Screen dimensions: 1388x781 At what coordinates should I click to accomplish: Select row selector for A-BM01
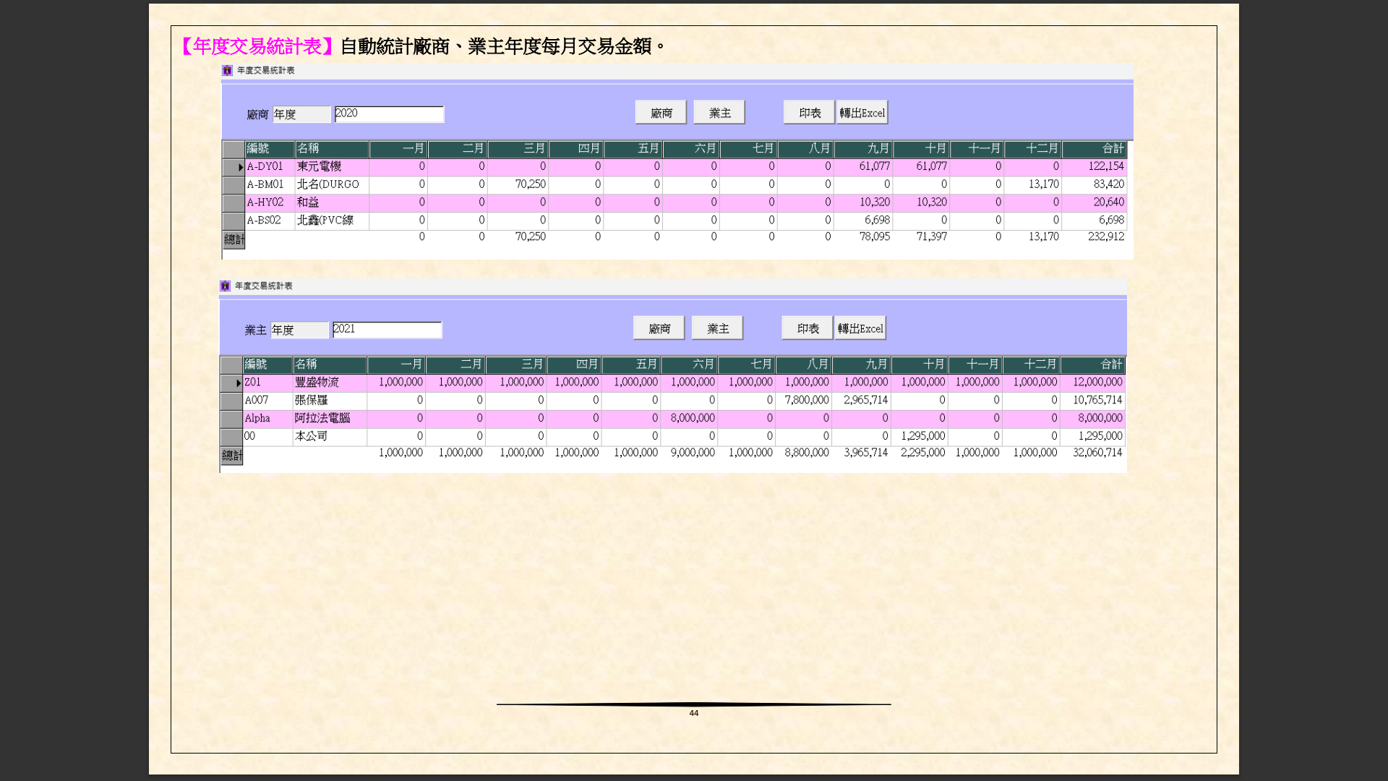tap(234, 185)
